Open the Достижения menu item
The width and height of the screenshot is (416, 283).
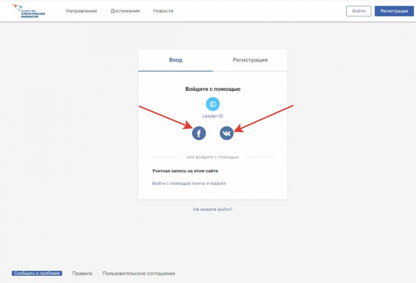[125, 11]
